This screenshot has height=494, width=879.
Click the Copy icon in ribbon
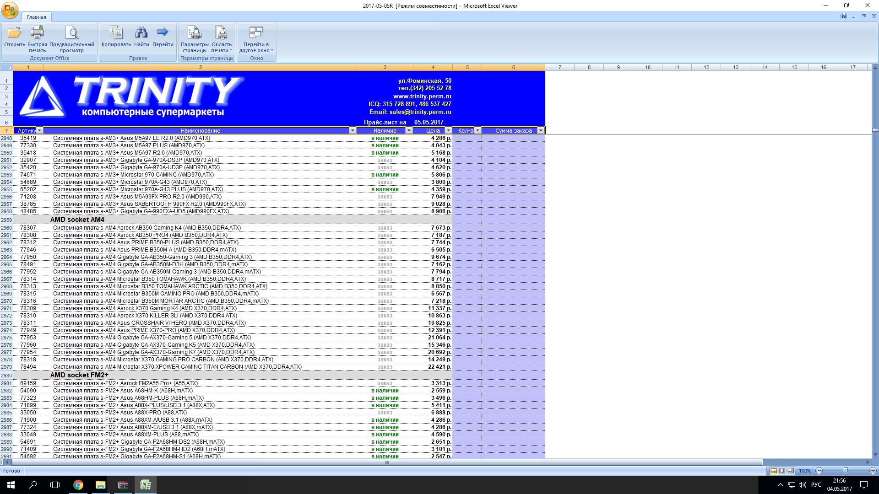(116, 33)
